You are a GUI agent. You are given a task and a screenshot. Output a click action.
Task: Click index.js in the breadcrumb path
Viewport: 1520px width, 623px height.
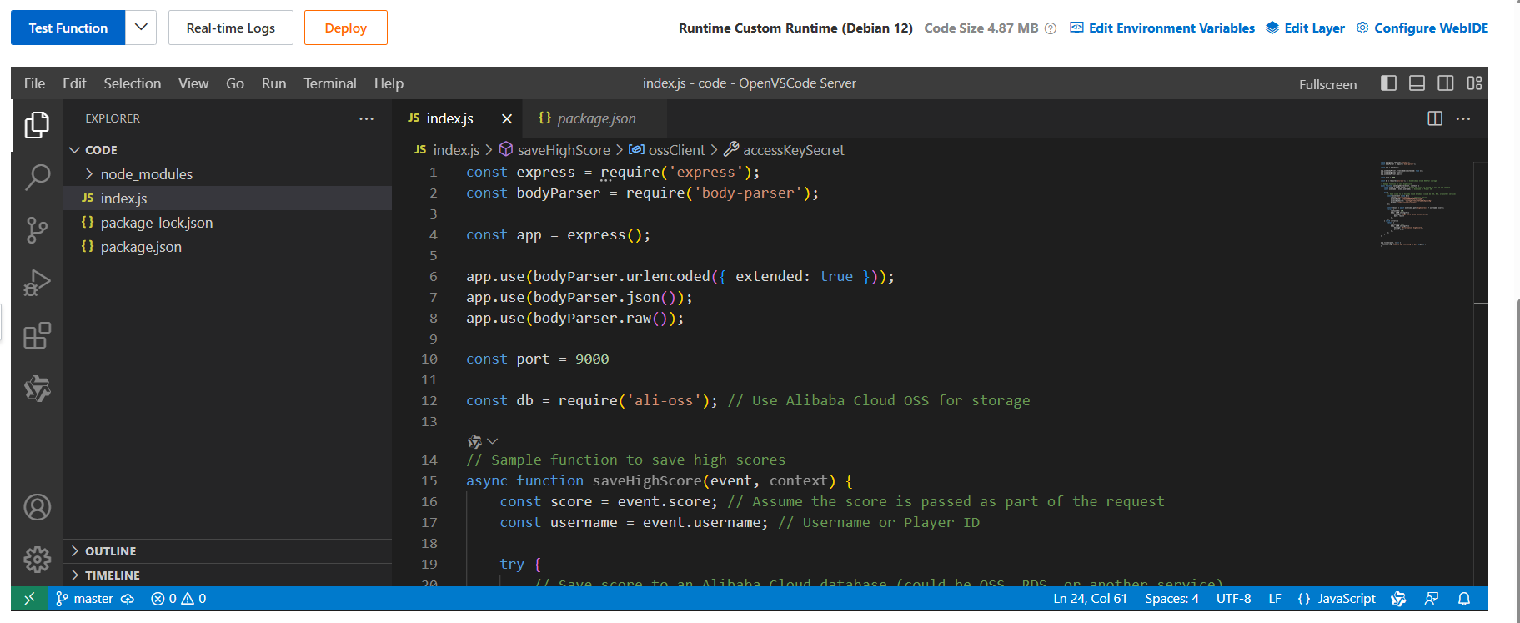[456, 150]
